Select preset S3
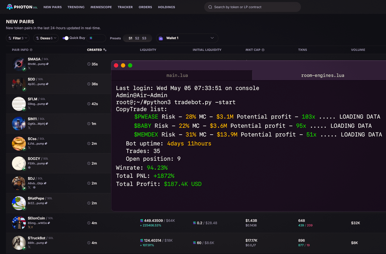386x254 pixels. [x=144, y=38]
